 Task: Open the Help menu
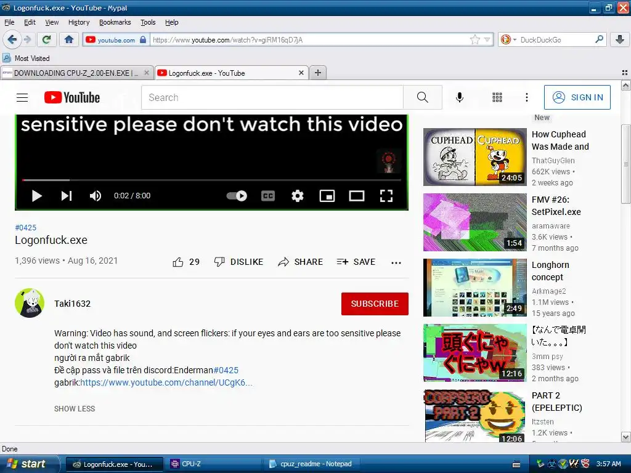171,22
